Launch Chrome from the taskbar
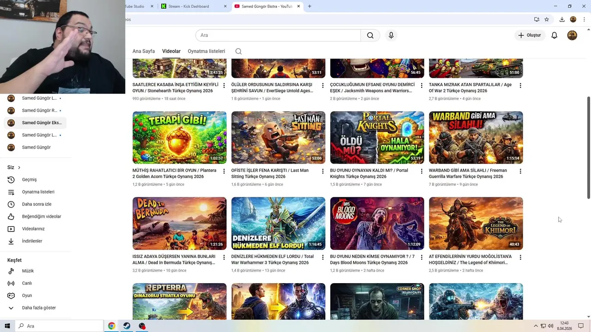The image size is (591, 332). point(111,326)
